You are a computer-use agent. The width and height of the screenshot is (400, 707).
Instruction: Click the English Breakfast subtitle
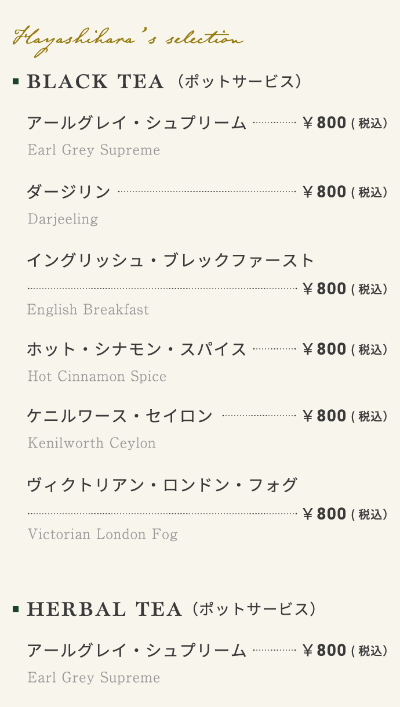point(88,309)
